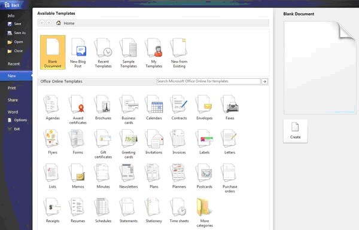Open the Word tab in sidebar
Image resolution: width=359 pixels, height=230 pixels.
[x=13, y=112]
